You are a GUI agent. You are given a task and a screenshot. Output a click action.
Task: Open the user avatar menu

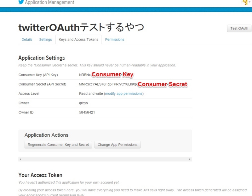coord(246,2)
